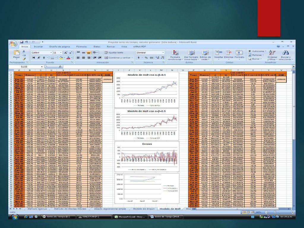The width and height of the screenshot is (304, 228).
Task: Open the Revisar ribbon tab
Action: click(111, 47)
